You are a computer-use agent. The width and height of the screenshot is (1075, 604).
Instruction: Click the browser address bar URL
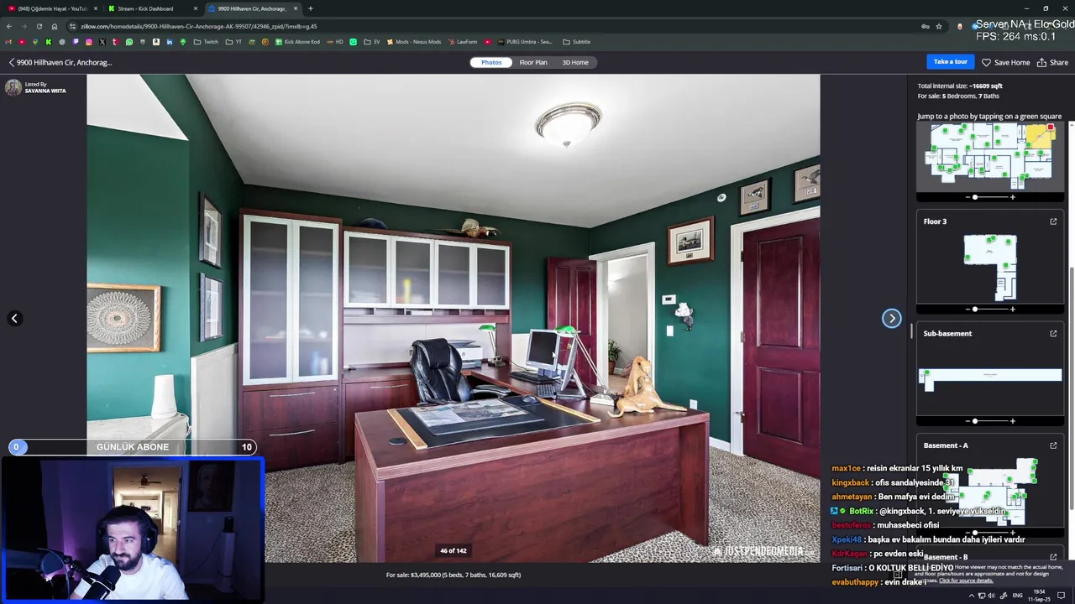click(x=199, y=26)
